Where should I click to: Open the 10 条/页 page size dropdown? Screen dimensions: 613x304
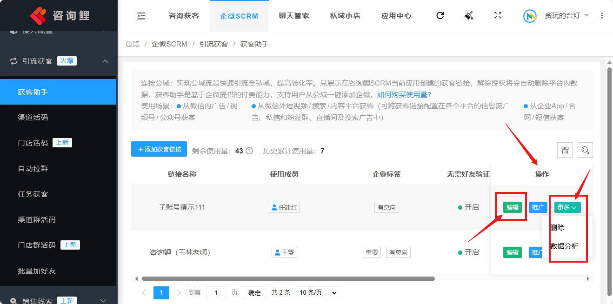[317, 293]
